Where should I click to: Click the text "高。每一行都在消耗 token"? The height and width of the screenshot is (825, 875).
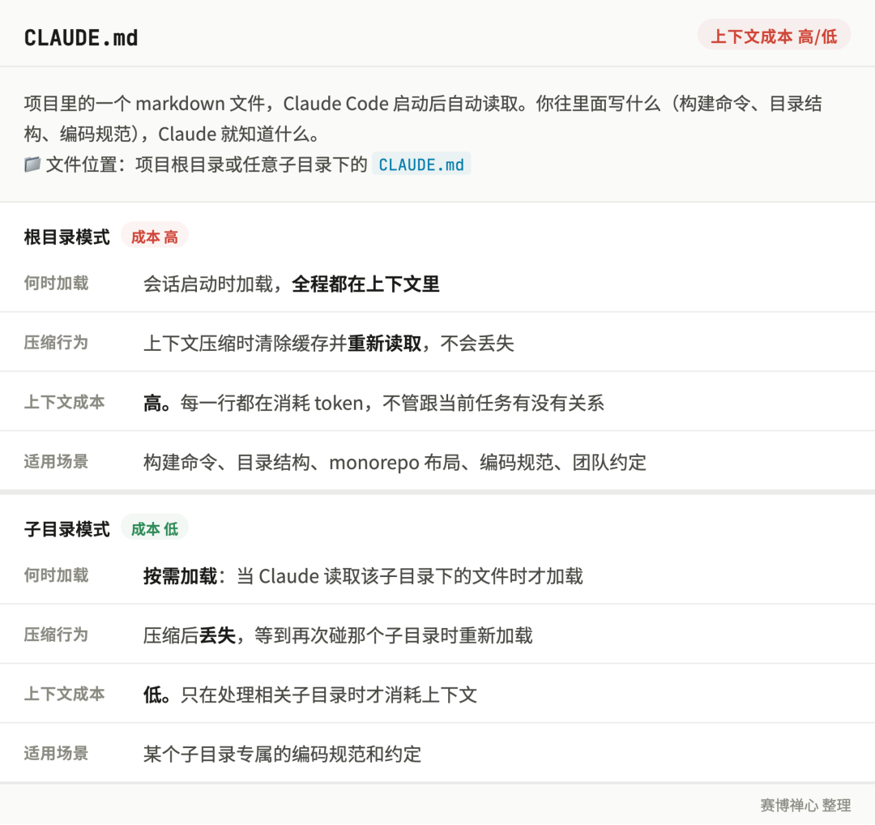click(254, 403)
